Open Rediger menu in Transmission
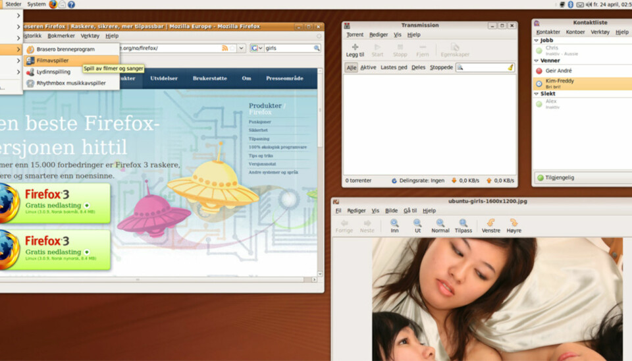Image resolution: width=632 pixels, height=361 pixels. (379, 35)
